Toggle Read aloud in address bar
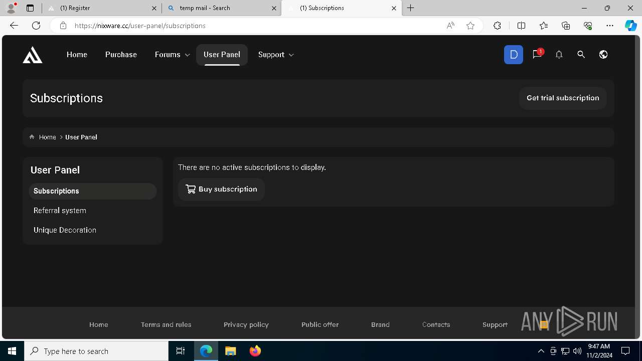Screen dimensions: 642x361 450,26
